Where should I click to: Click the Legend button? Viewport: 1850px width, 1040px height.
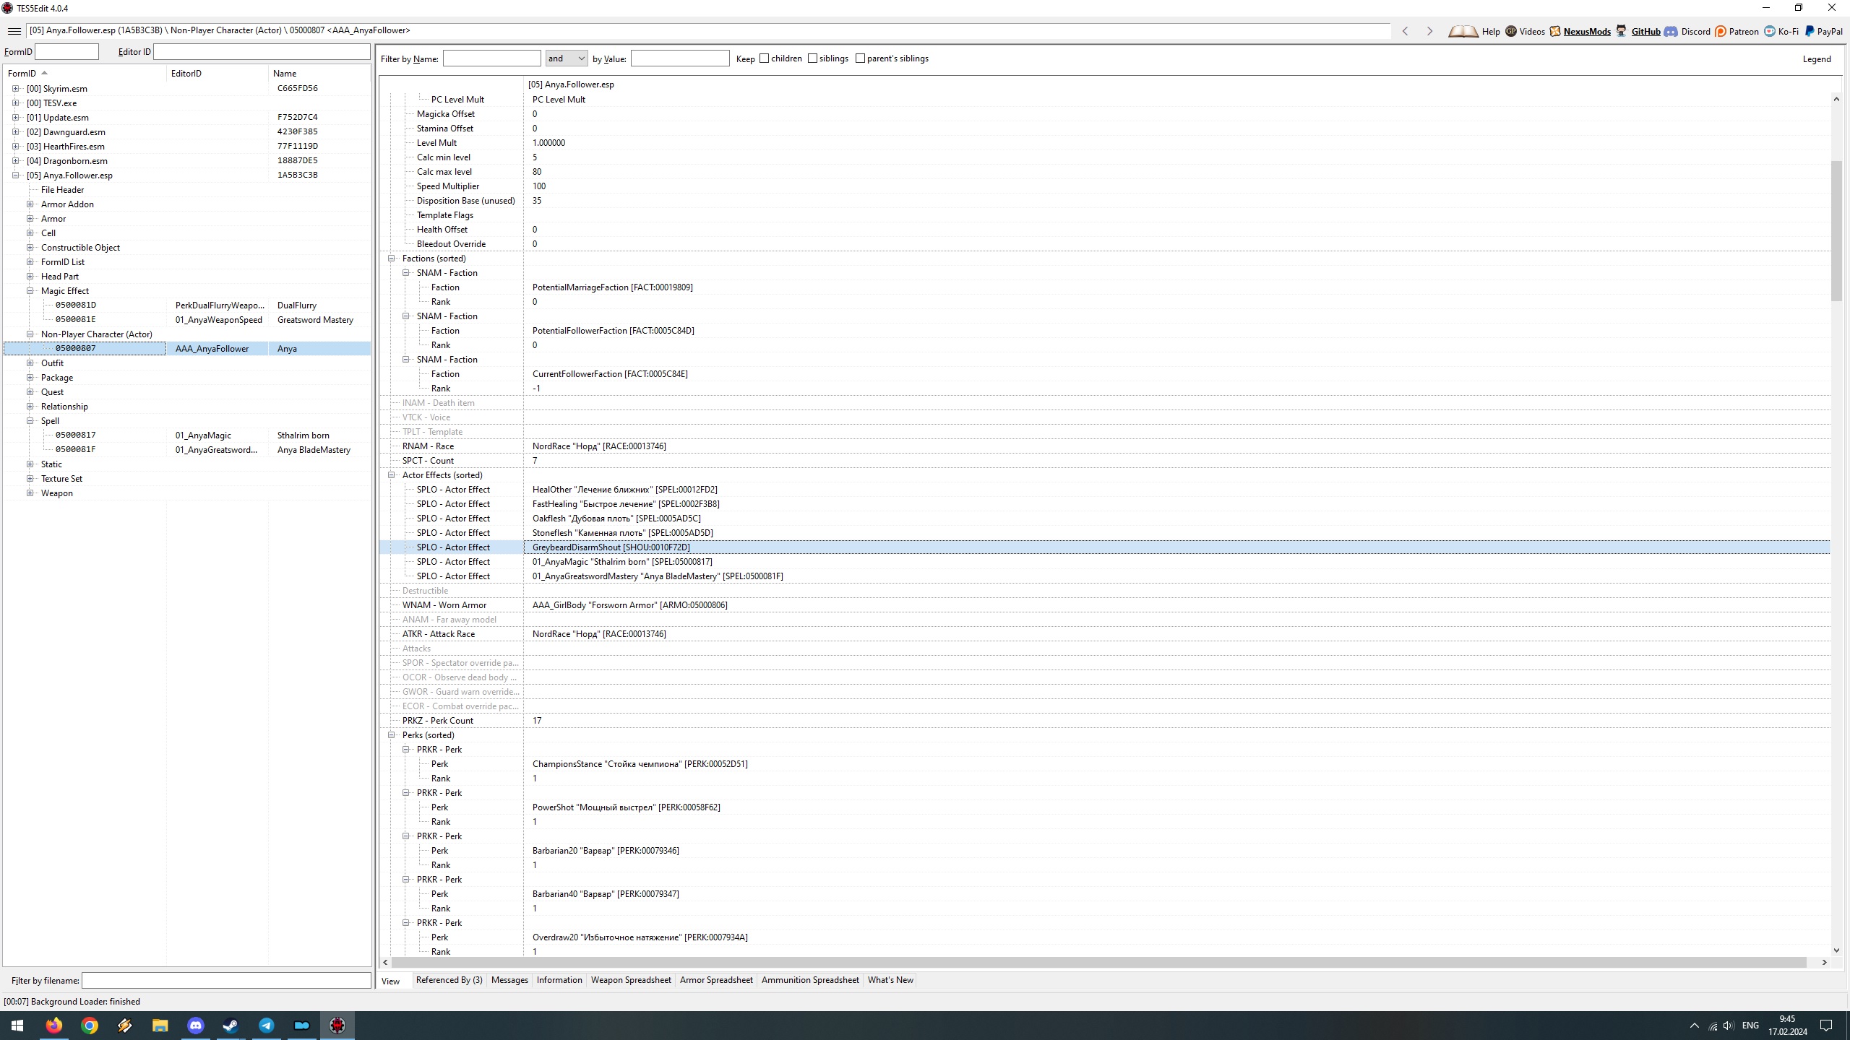pyautogui.click(x=1816, y=59)
